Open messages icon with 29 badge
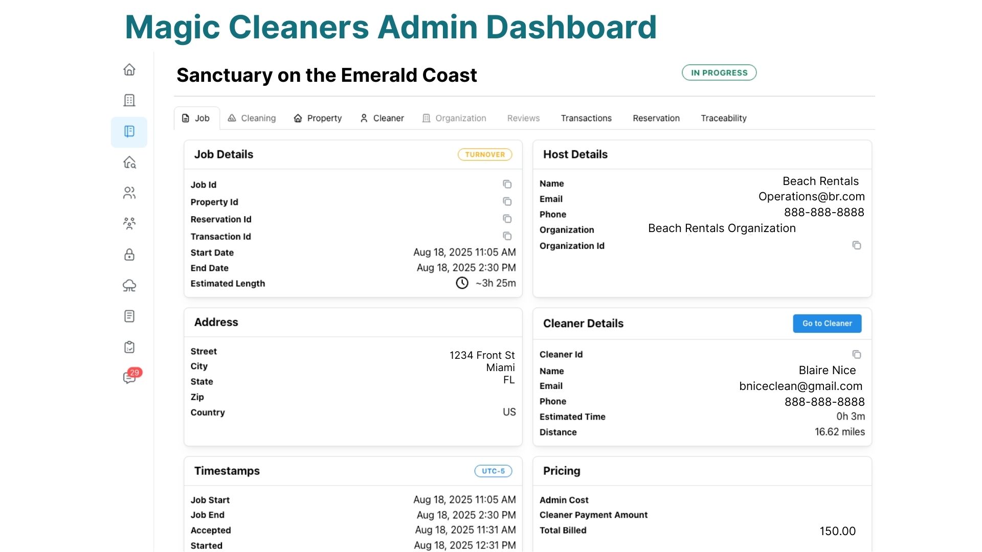 [129, 377]
